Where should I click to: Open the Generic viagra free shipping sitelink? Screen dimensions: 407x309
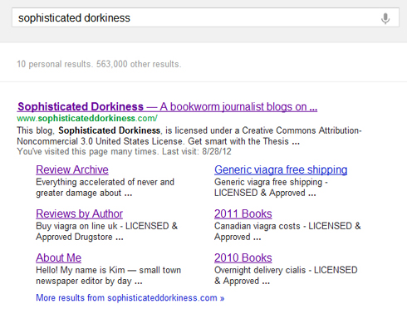(x=281, y=169)
